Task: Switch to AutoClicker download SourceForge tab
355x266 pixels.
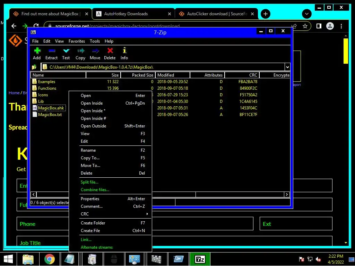Action: coord(217,14)
